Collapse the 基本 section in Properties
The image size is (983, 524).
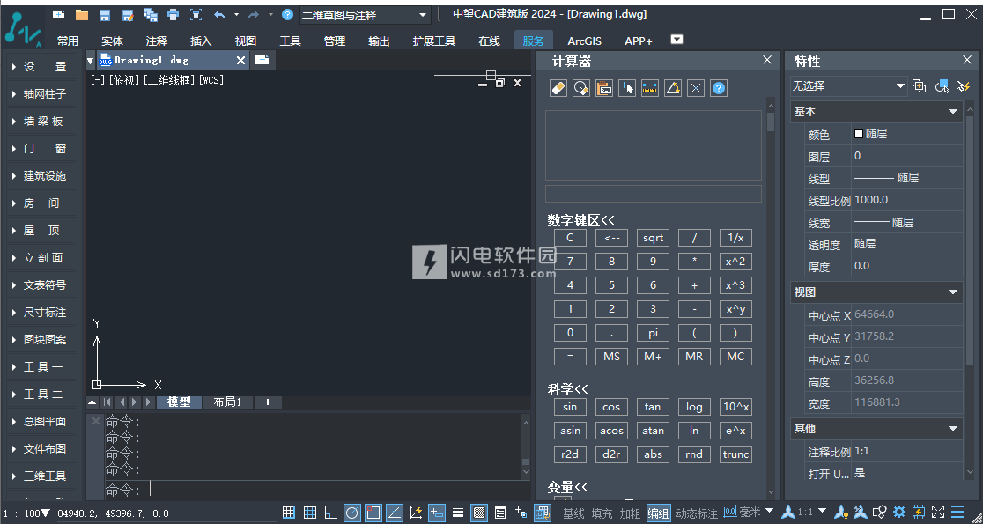[953, 112]
